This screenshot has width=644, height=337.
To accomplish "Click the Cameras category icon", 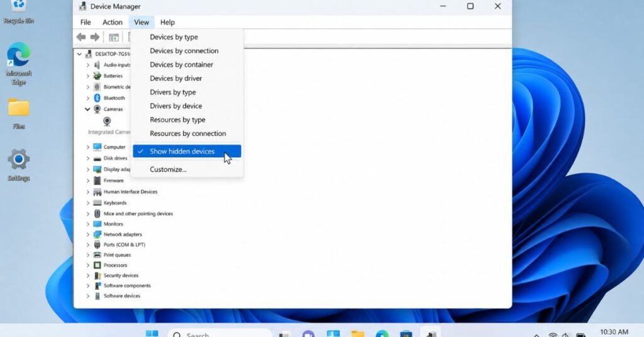I will tap(97, 109).
